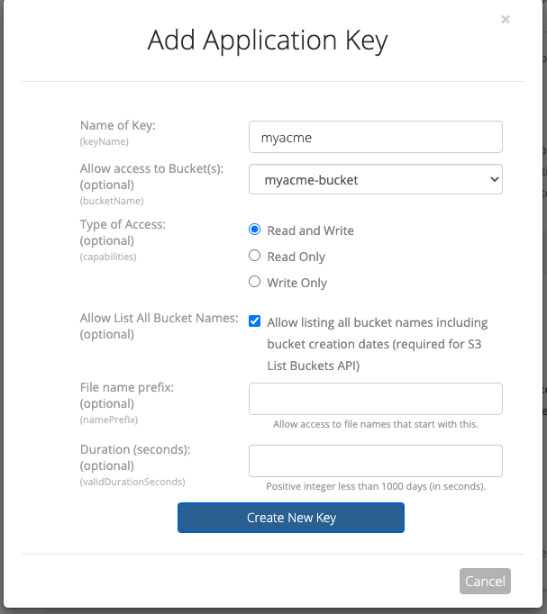
Task: Pick the Write Only radio button
Action: (255, 283)
